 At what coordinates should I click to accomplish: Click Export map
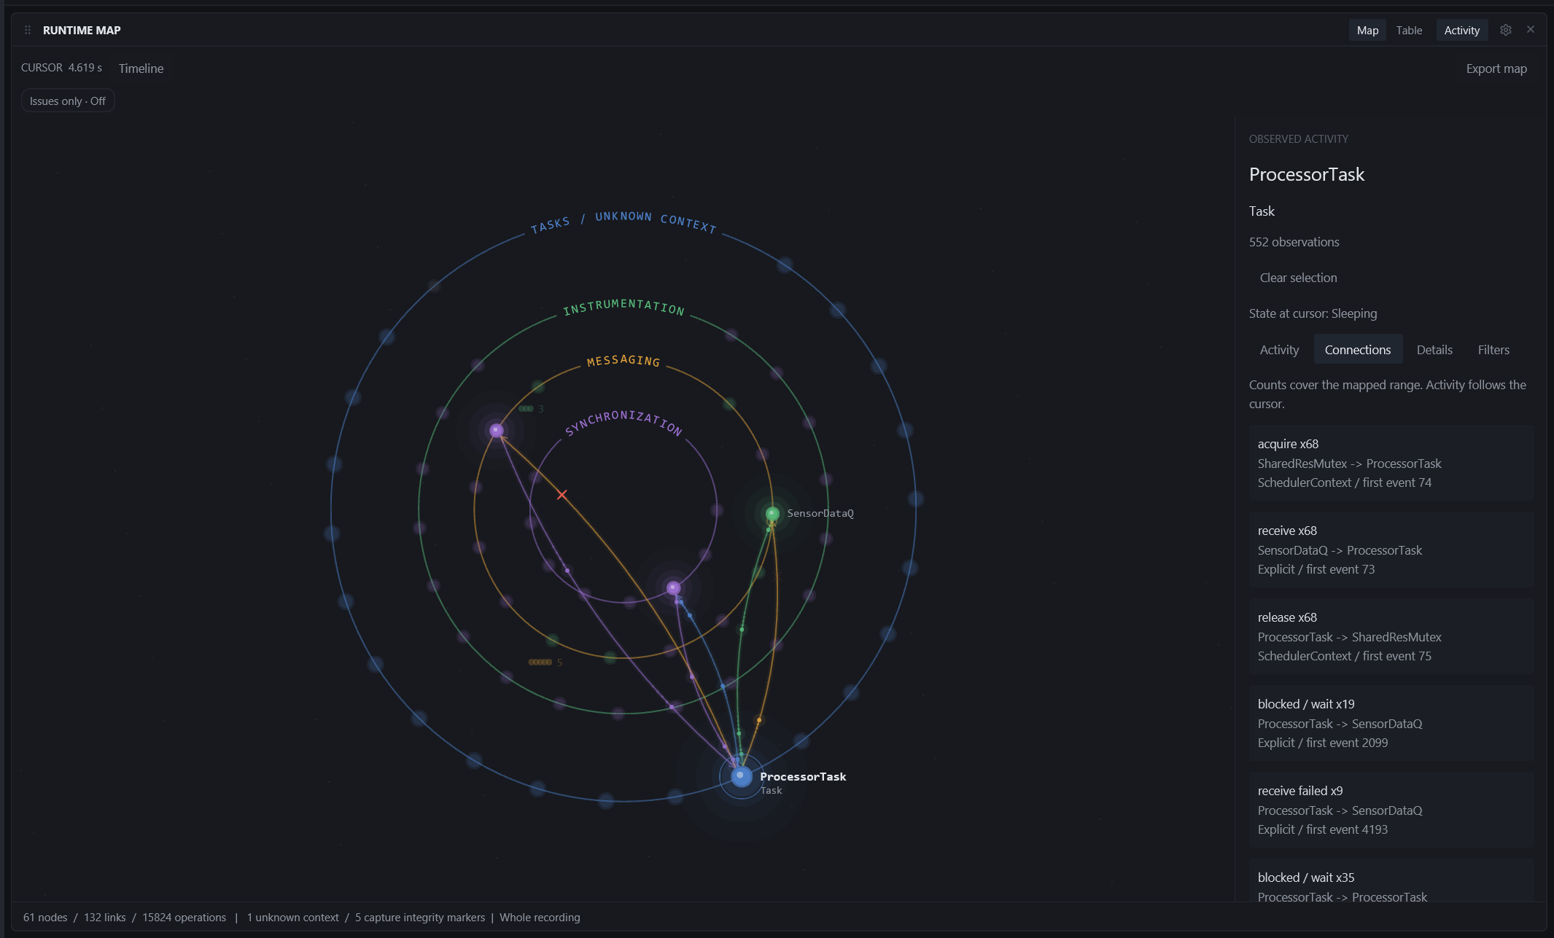[1496, 69]
